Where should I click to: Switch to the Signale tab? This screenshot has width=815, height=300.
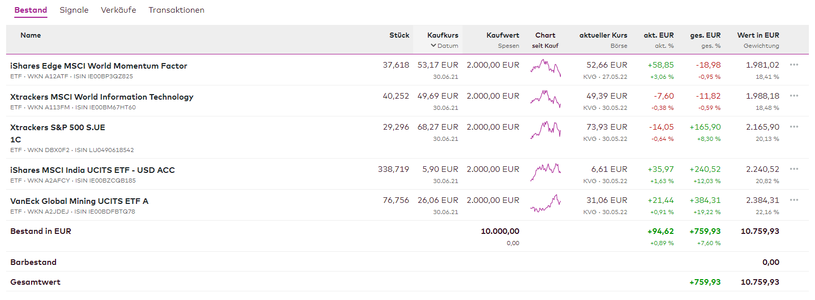[x=74, y=10]
